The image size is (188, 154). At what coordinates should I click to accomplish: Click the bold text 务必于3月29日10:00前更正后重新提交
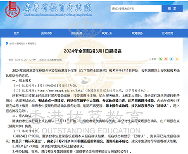click(76, 141)
